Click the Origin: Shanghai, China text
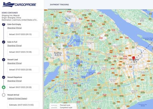The width and height of the screenshot is (153, 109). (x=11, y=18)
